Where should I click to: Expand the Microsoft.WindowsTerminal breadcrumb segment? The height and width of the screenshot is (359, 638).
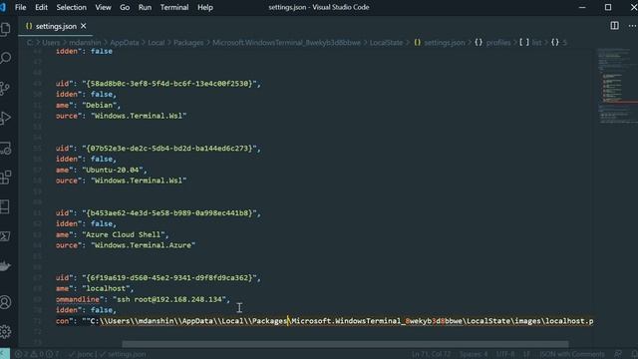click(286, 42)
